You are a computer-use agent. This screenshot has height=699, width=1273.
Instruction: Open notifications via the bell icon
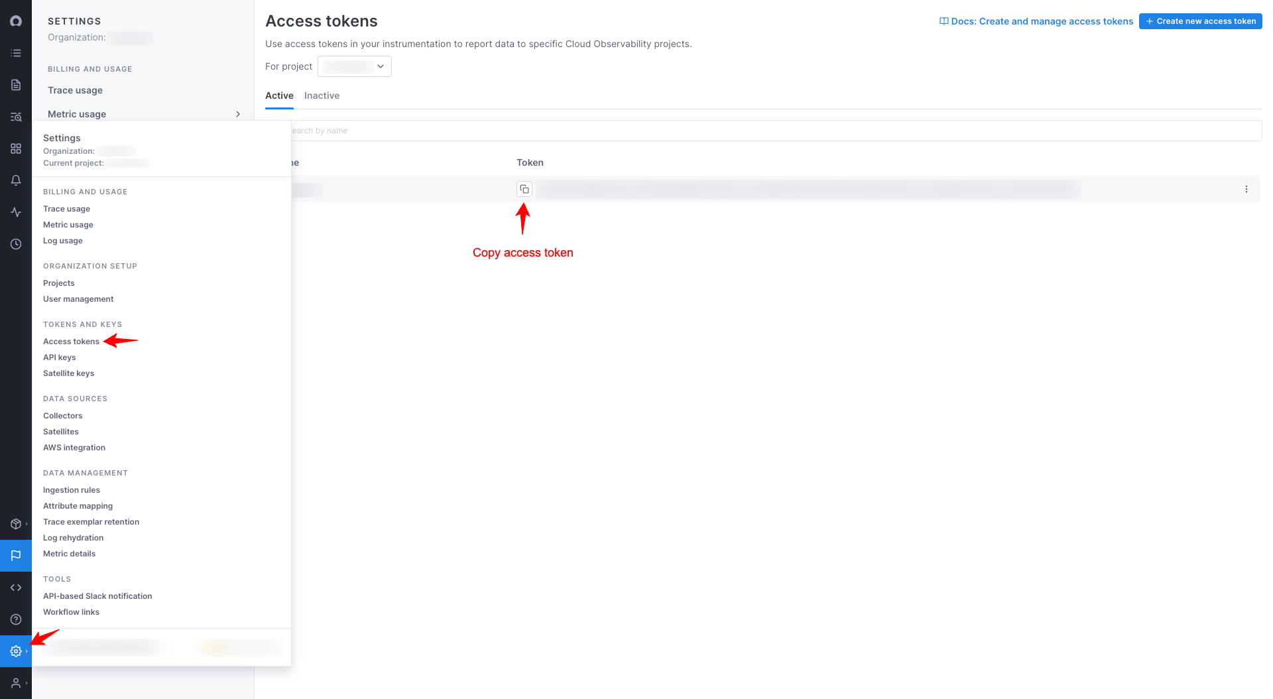(16, 180)
